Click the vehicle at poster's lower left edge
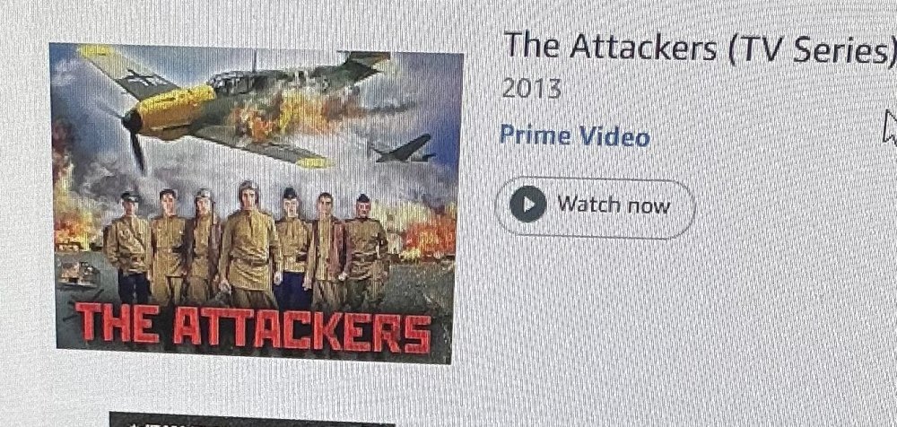 (x=78, y=273)
